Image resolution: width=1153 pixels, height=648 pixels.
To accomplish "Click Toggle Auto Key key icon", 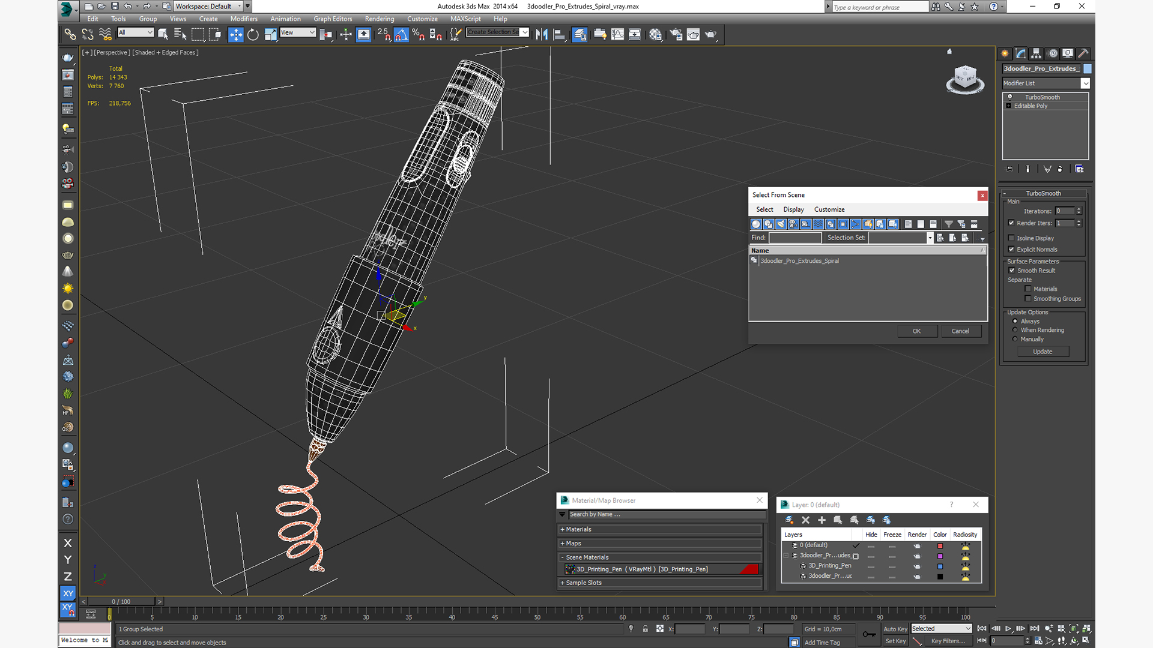I will 869,634.
